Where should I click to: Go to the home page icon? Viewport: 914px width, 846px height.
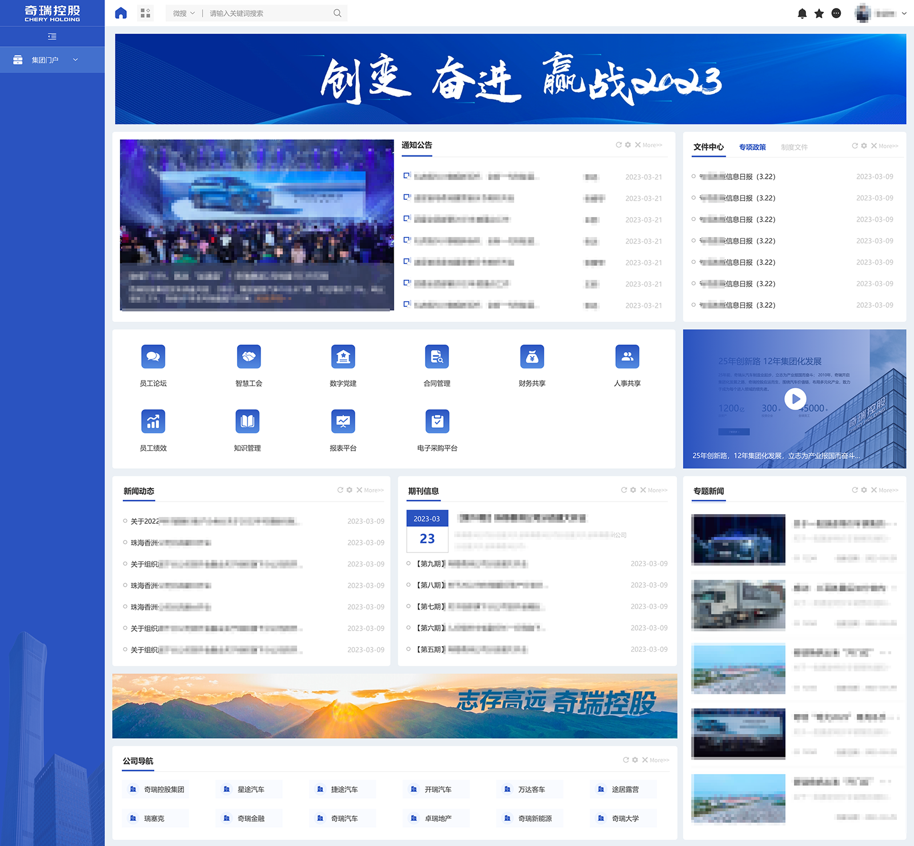click(x=121, y=13)
